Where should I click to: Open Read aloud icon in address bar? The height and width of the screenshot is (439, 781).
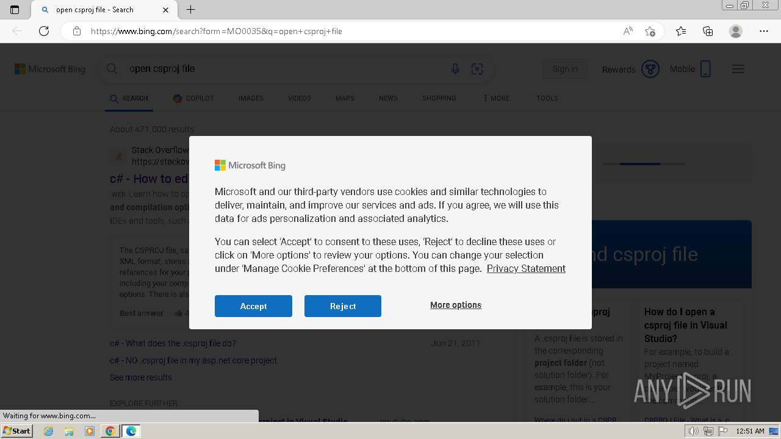(628, 31)
